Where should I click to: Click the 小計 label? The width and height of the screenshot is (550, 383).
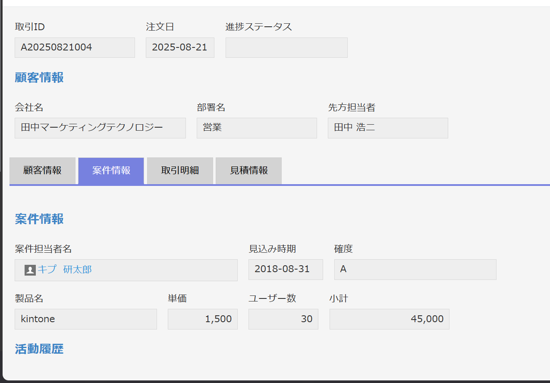point(339,298)
